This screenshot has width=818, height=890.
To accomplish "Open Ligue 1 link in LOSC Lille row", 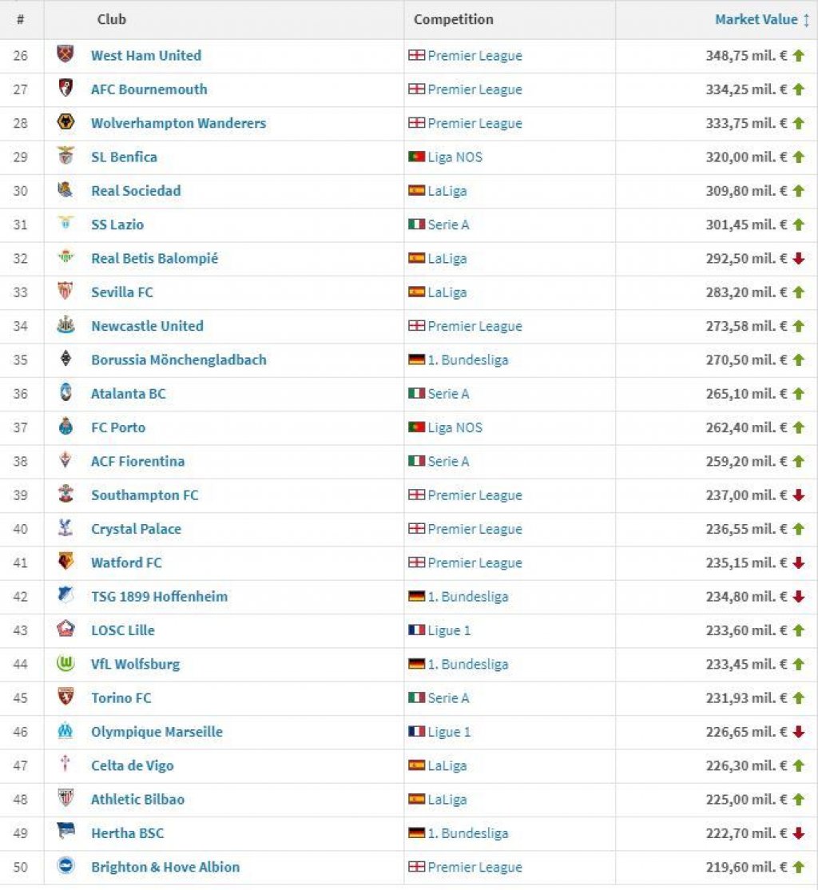I will (449, 630).
